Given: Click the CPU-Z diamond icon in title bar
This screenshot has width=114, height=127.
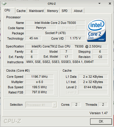Looking at the screenshot, I should pyautogui.click(x=4, y=3).
